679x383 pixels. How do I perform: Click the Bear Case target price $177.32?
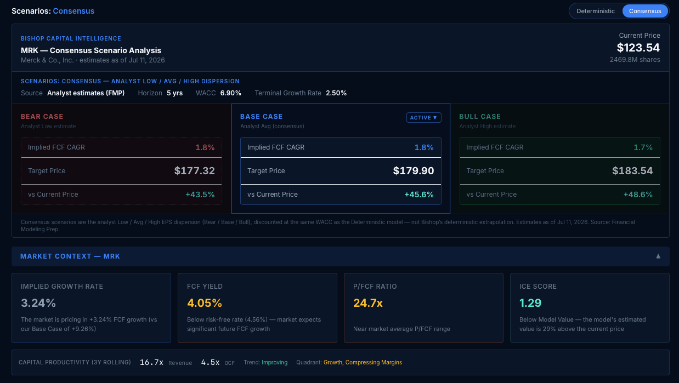tap(195, 171)
